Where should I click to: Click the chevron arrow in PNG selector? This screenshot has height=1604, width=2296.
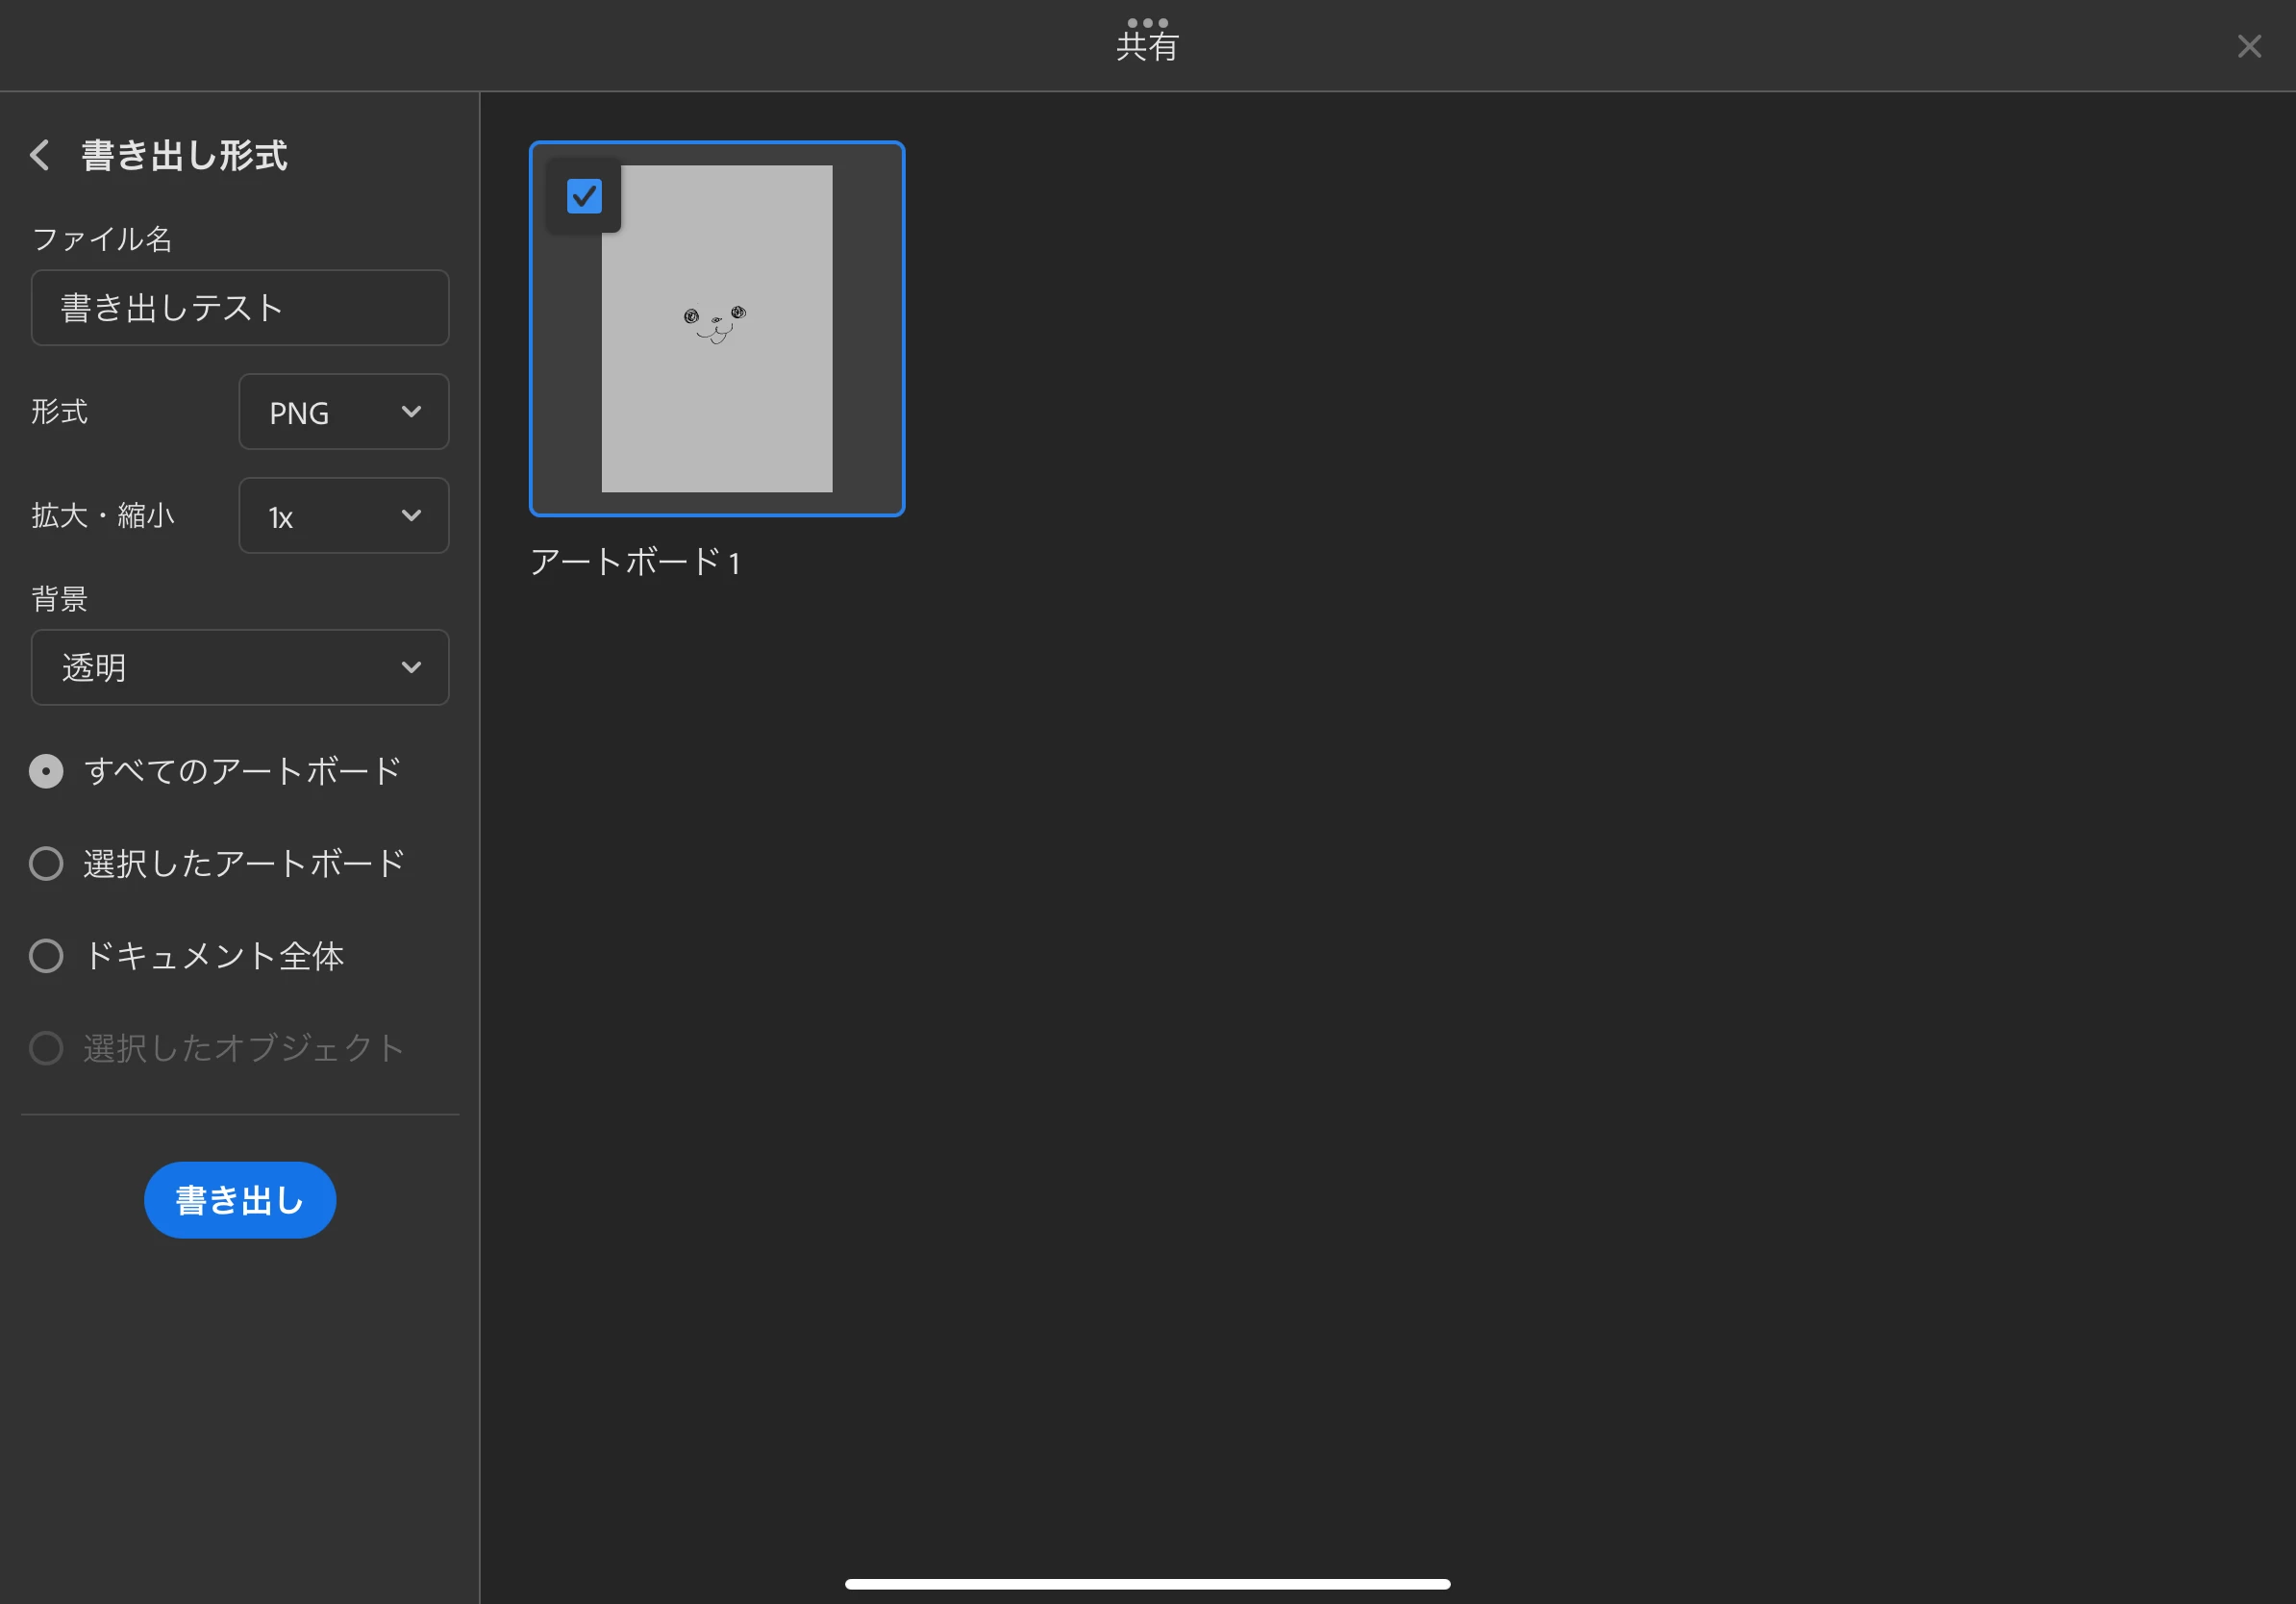click(x=411, y=412)
